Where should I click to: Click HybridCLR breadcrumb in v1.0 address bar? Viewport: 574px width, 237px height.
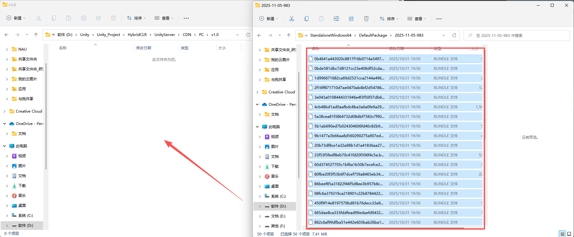(x=137, y=35)
